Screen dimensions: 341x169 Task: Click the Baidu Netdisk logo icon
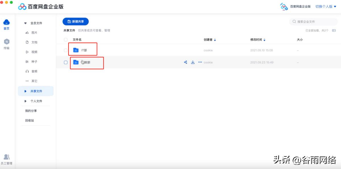[x=22, y=6]
